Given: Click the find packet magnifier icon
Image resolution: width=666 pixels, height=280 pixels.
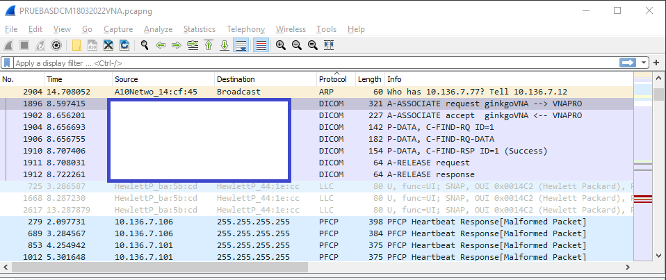Looking at the screenshot, I should 145,45.
